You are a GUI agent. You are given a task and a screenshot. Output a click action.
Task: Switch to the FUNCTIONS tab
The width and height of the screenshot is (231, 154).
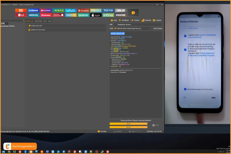point(38,21)
